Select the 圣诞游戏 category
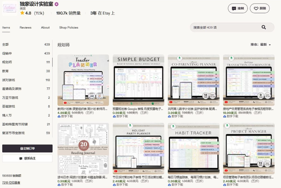The image size is (281, 188). pyautogui.click(x=26, y=106)
